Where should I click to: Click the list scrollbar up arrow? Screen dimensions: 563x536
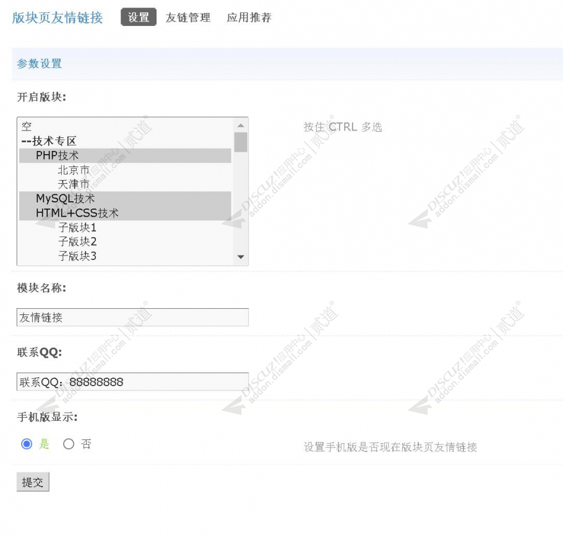pos(241,126)
